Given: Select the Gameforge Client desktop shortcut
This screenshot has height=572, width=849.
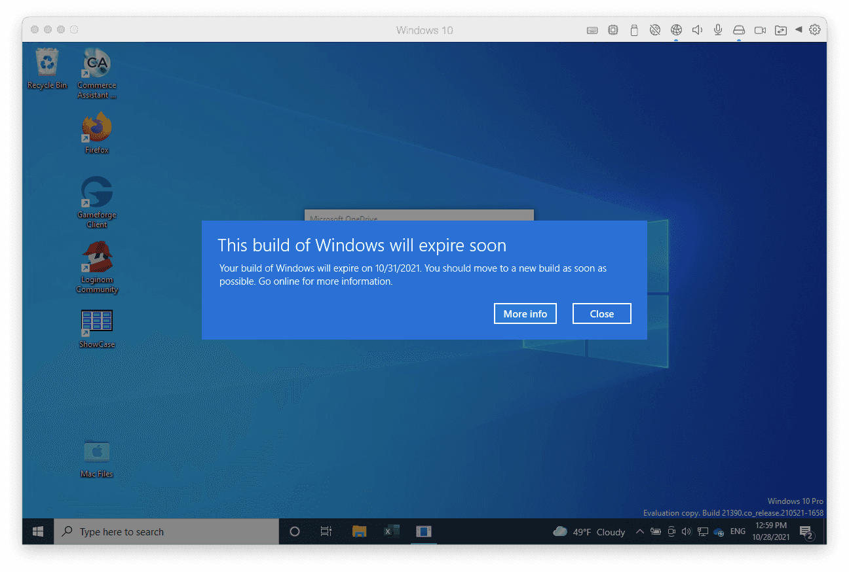Looking at the screenshot, I should coord(97,202).
